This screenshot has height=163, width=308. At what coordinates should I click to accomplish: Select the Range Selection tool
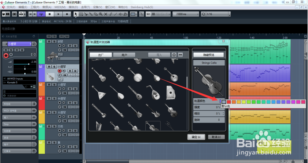81,14
